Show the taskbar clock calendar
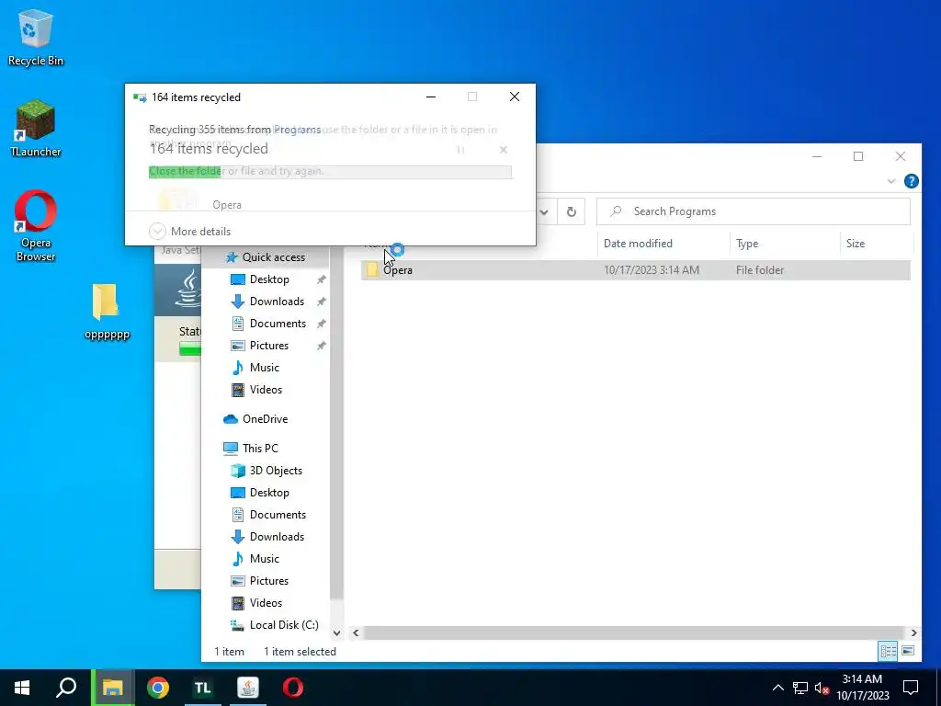Viewport: 941px width, 706px height. tap(862, 688)
